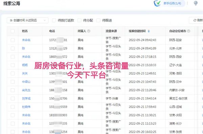This screenshot has height=134, width=203.
Task: Open the lead named 中梁山
Action: pyautogui.click(x=26, y=82)
